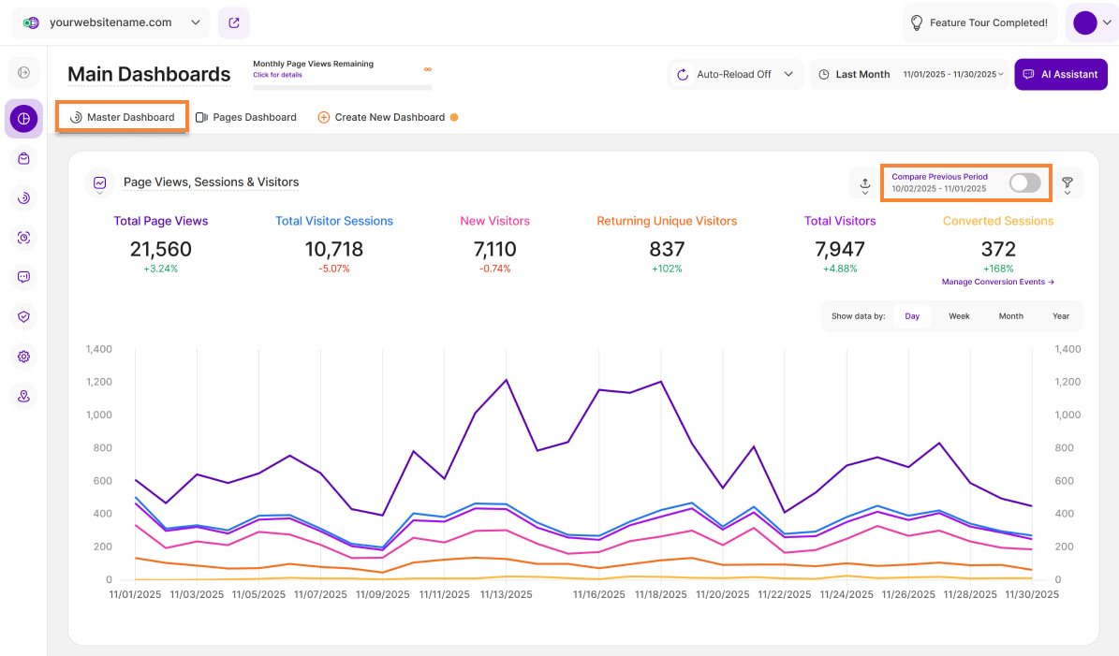Click the export/share icon on chart card
The image size is (1119, 656).
pos(864,183)
